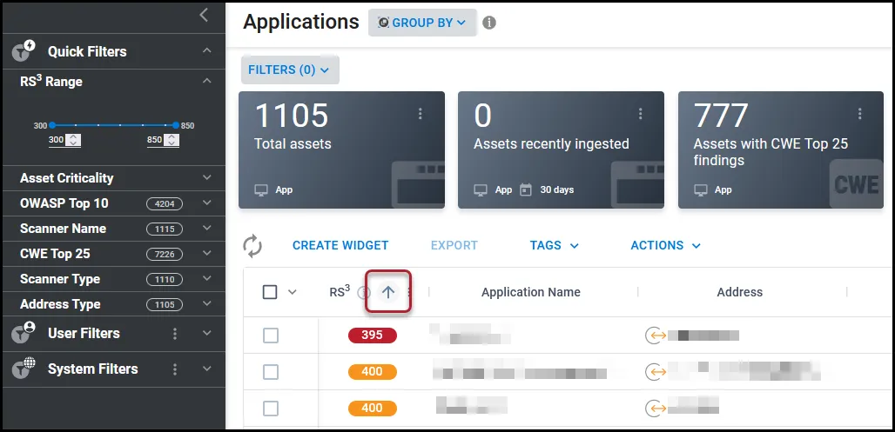895x432 pixels.
Task: Check the box for the last 400 score row
Action: (271, 409)
